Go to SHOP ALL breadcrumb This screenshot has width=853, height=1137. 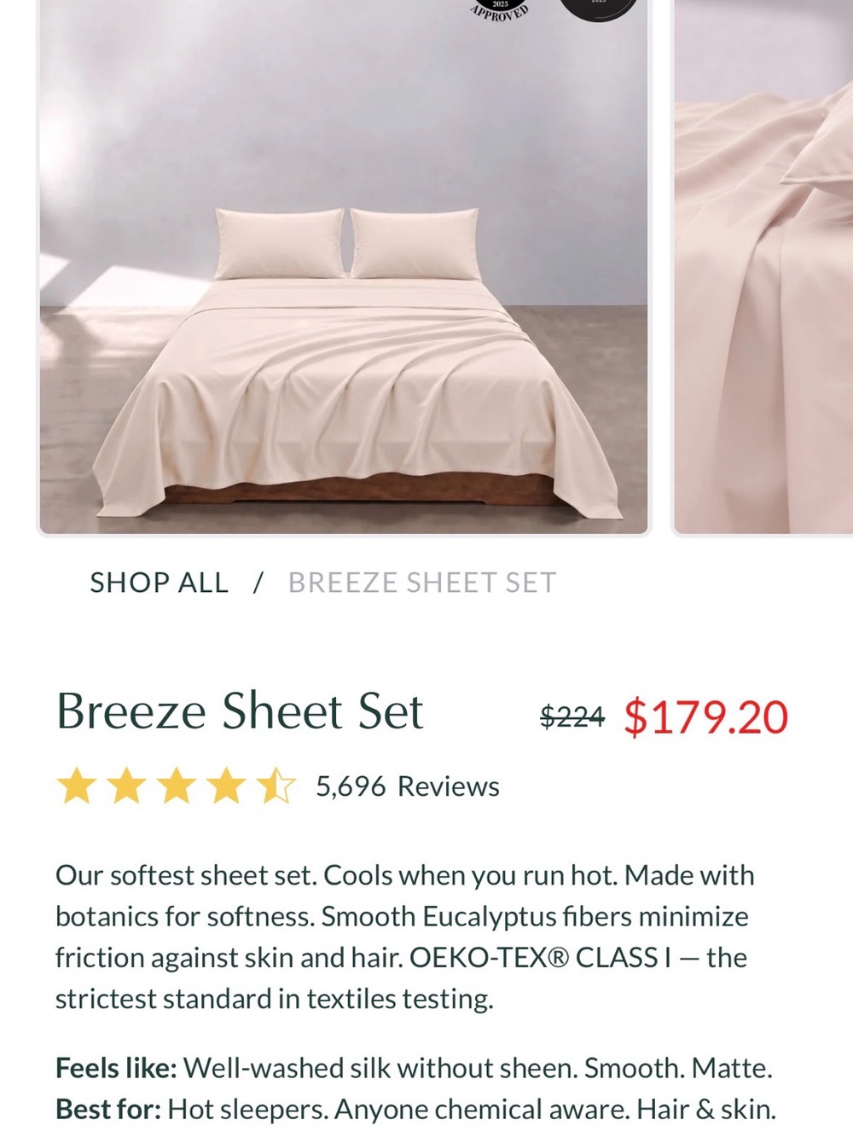point(160,583)
